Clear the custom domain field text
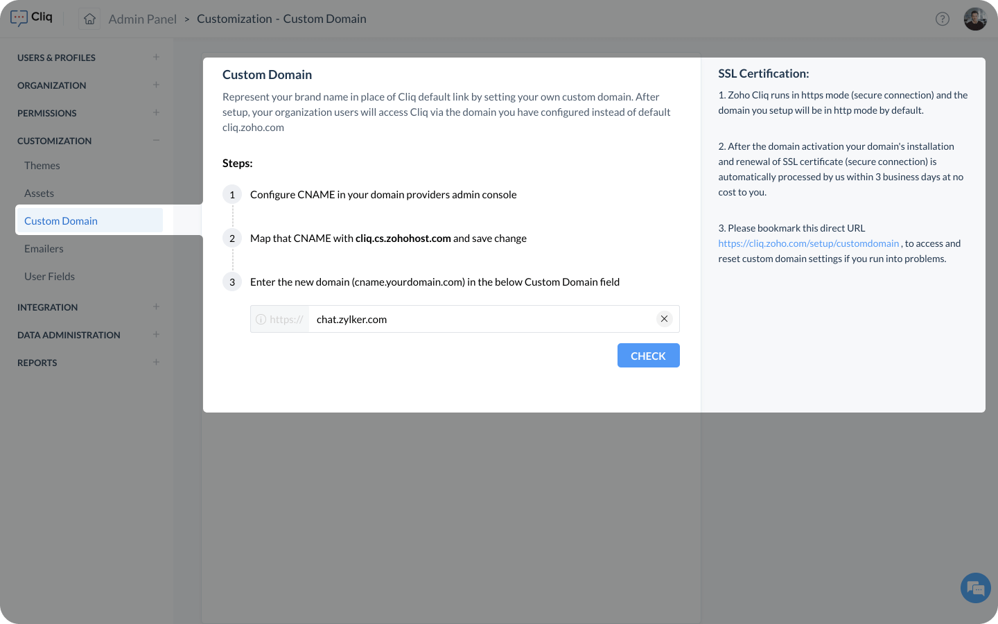998x624 pixels. click(x=664, y=319)
